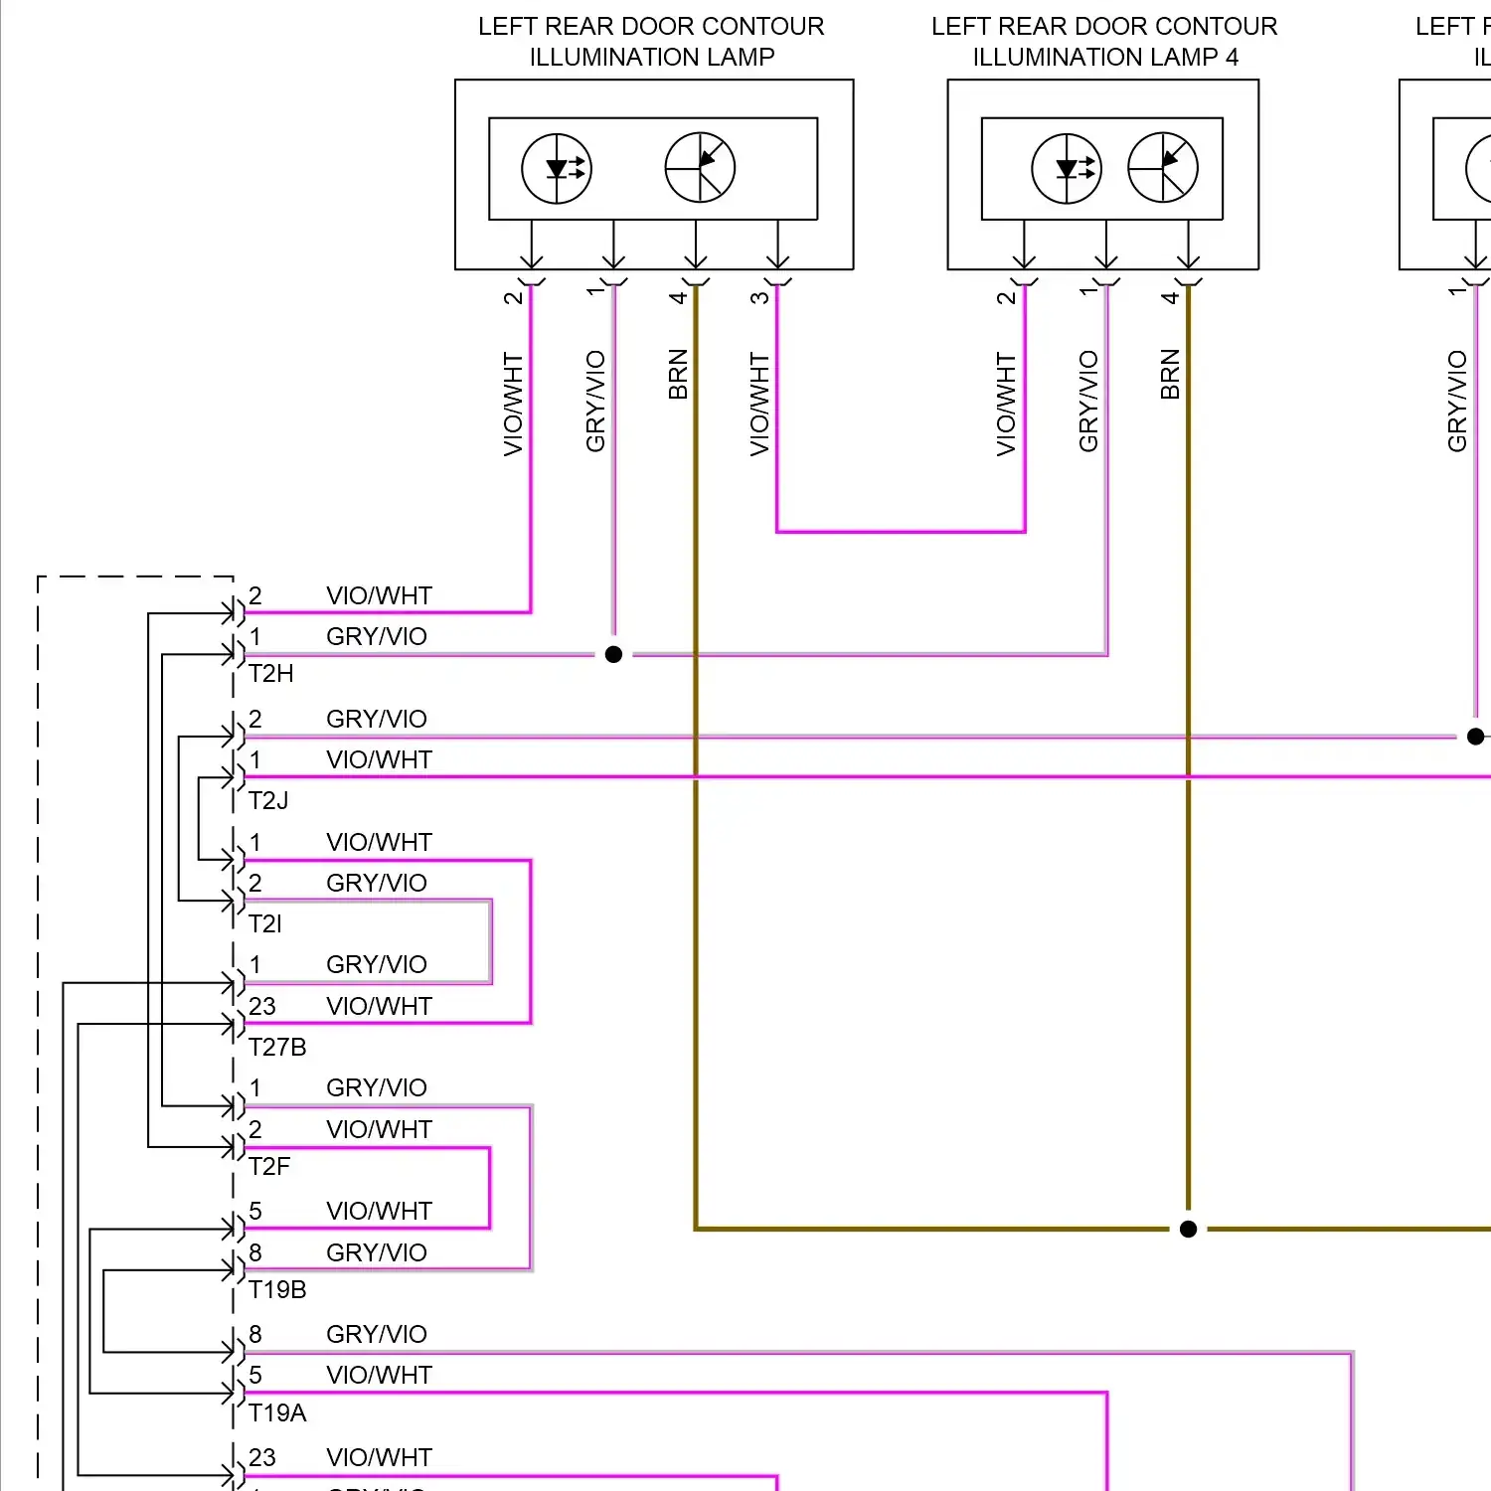Select the first lamp title without a number

[x=651, y=42]
